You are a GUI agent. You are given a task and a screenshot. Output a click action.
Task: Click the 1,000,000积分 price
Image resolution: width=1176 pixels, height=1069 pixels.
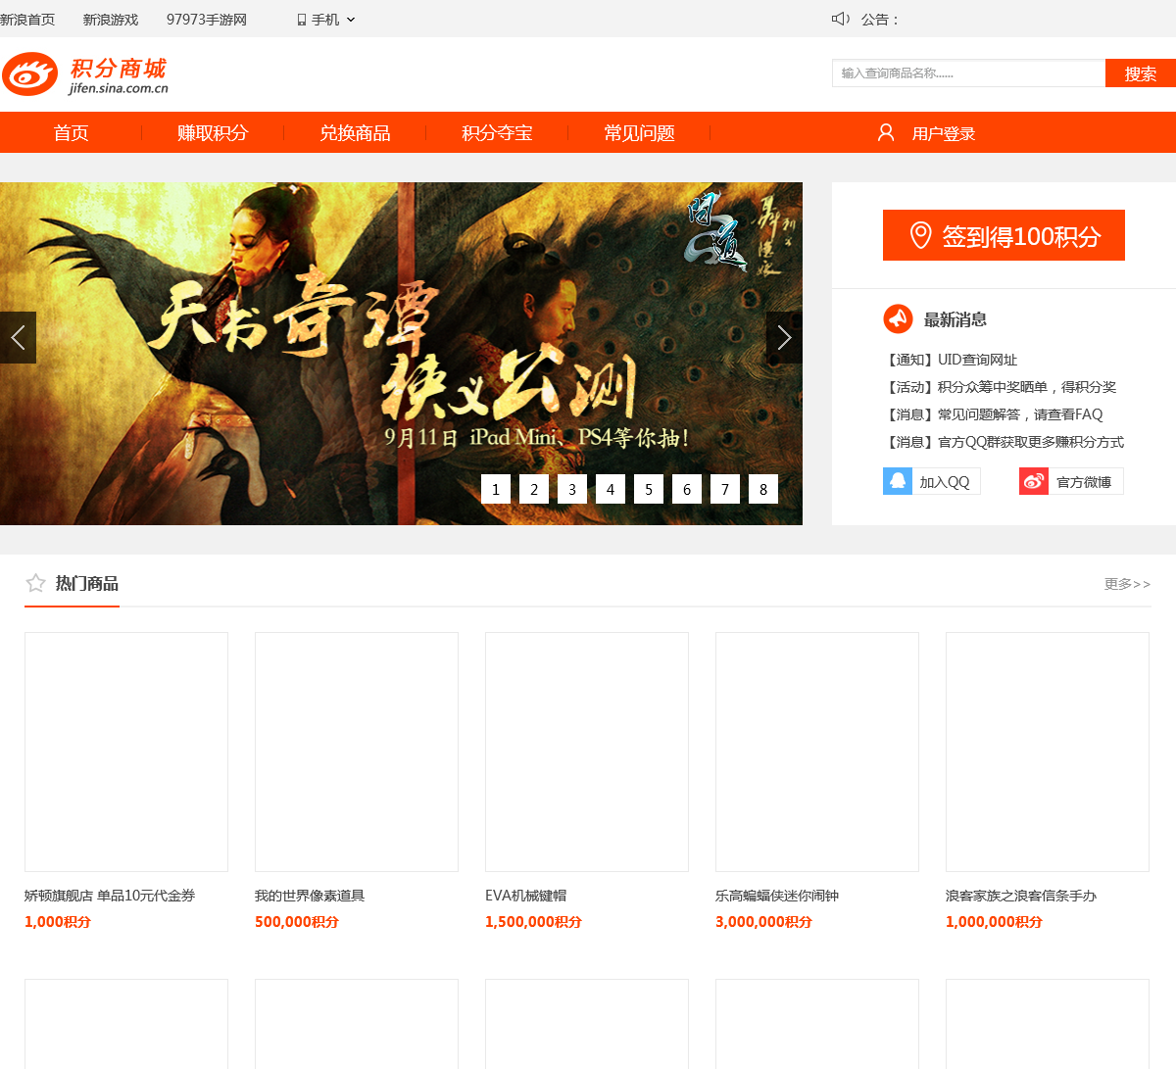tap(994, 922)
